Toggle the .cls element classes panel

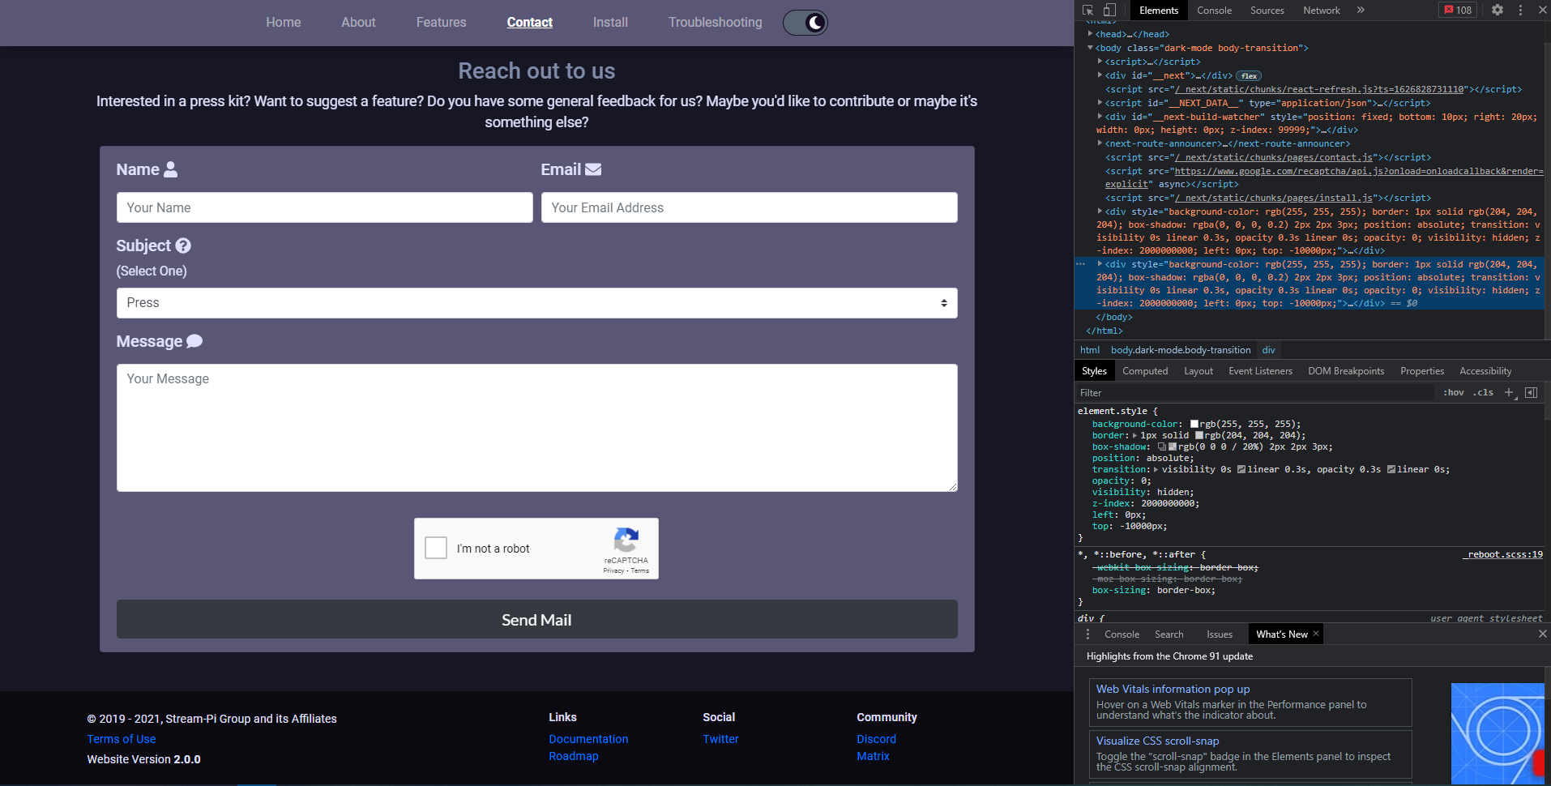(x=1484, y=393)
